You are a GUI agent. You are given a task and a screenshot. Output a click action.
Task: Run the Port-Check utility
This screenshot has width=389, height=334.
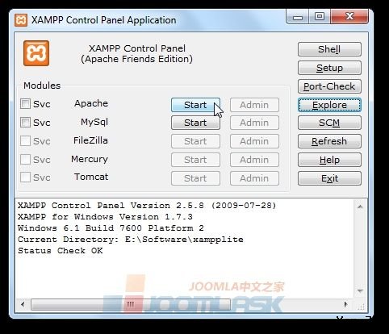[x=329, y=86]
